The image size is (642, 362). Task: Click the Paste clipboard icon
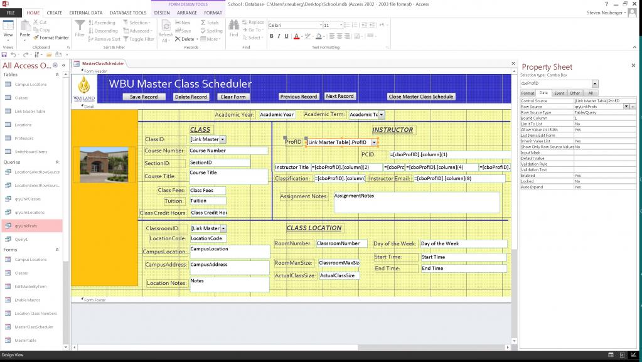(25, 25)
